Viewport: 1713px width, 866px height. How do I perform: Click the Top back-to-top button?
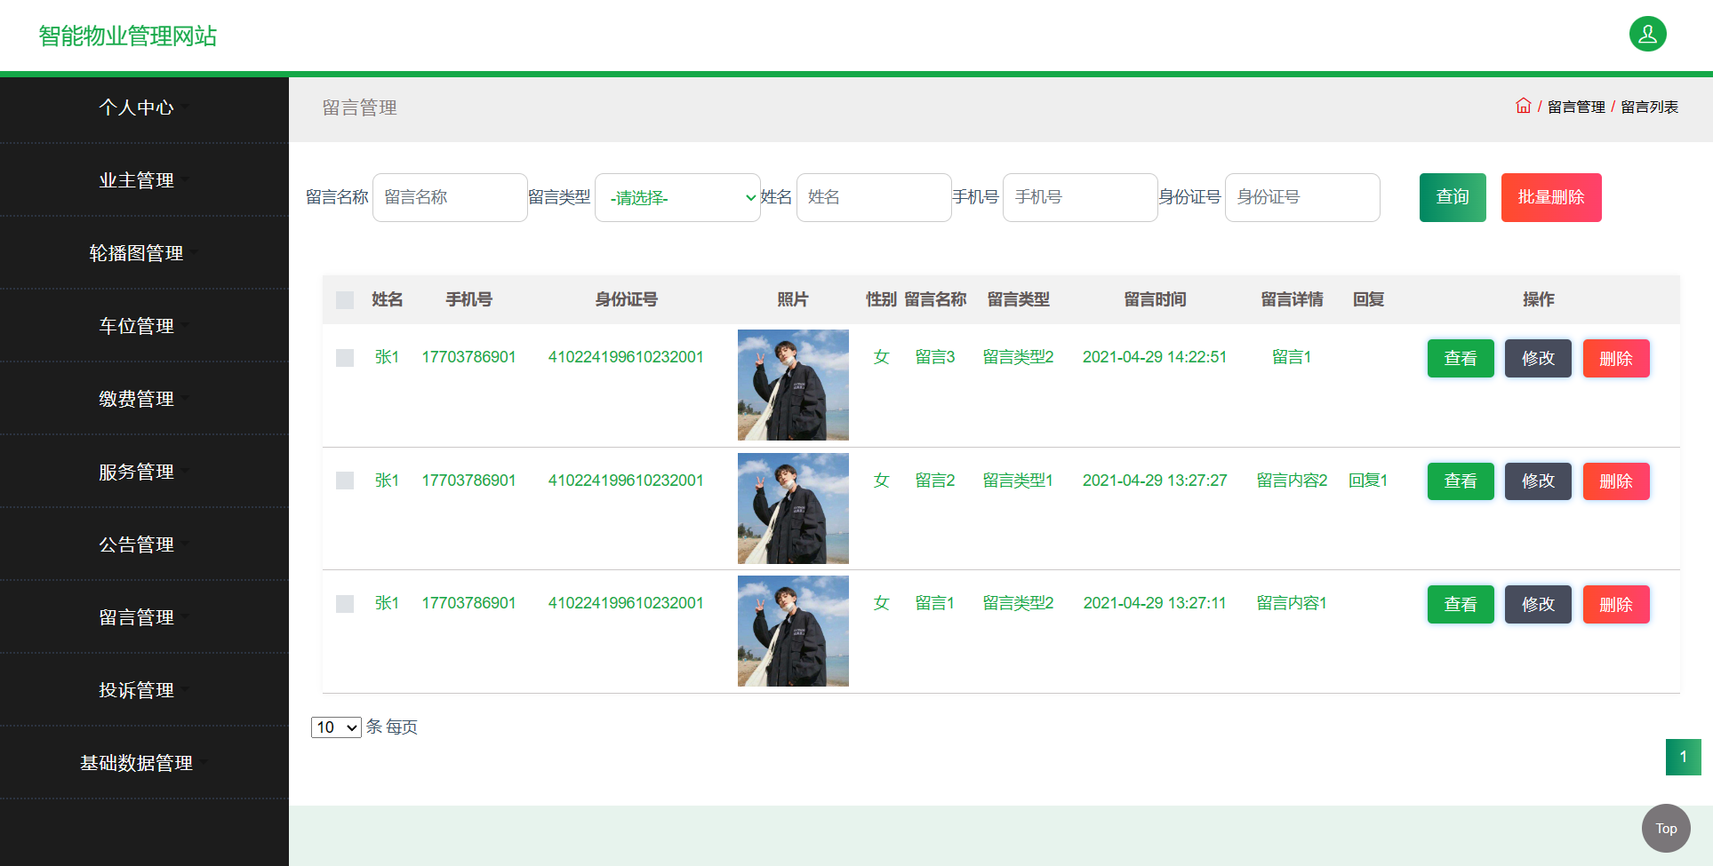tap(1665, 828)
